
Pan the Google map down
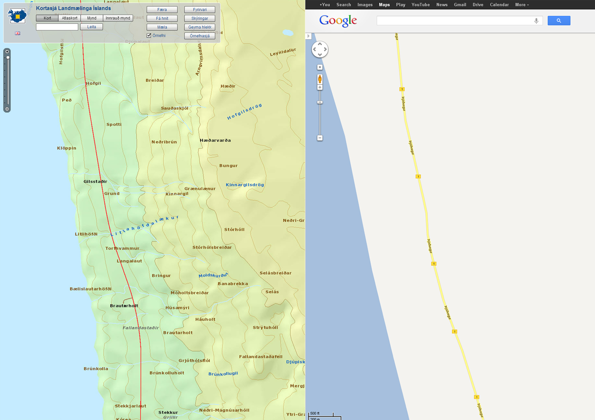[x=320, y=55]
